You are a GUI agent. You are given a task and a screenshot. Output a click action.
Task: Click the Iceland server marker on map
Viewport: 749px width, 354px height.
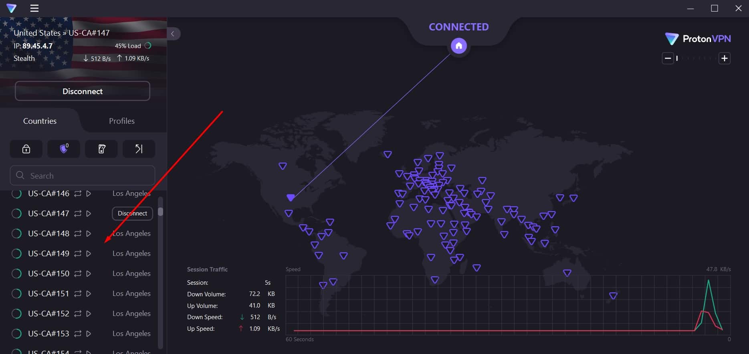point(388,154)
